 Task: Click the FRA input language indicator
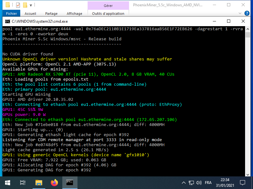(x=208, y=183)
